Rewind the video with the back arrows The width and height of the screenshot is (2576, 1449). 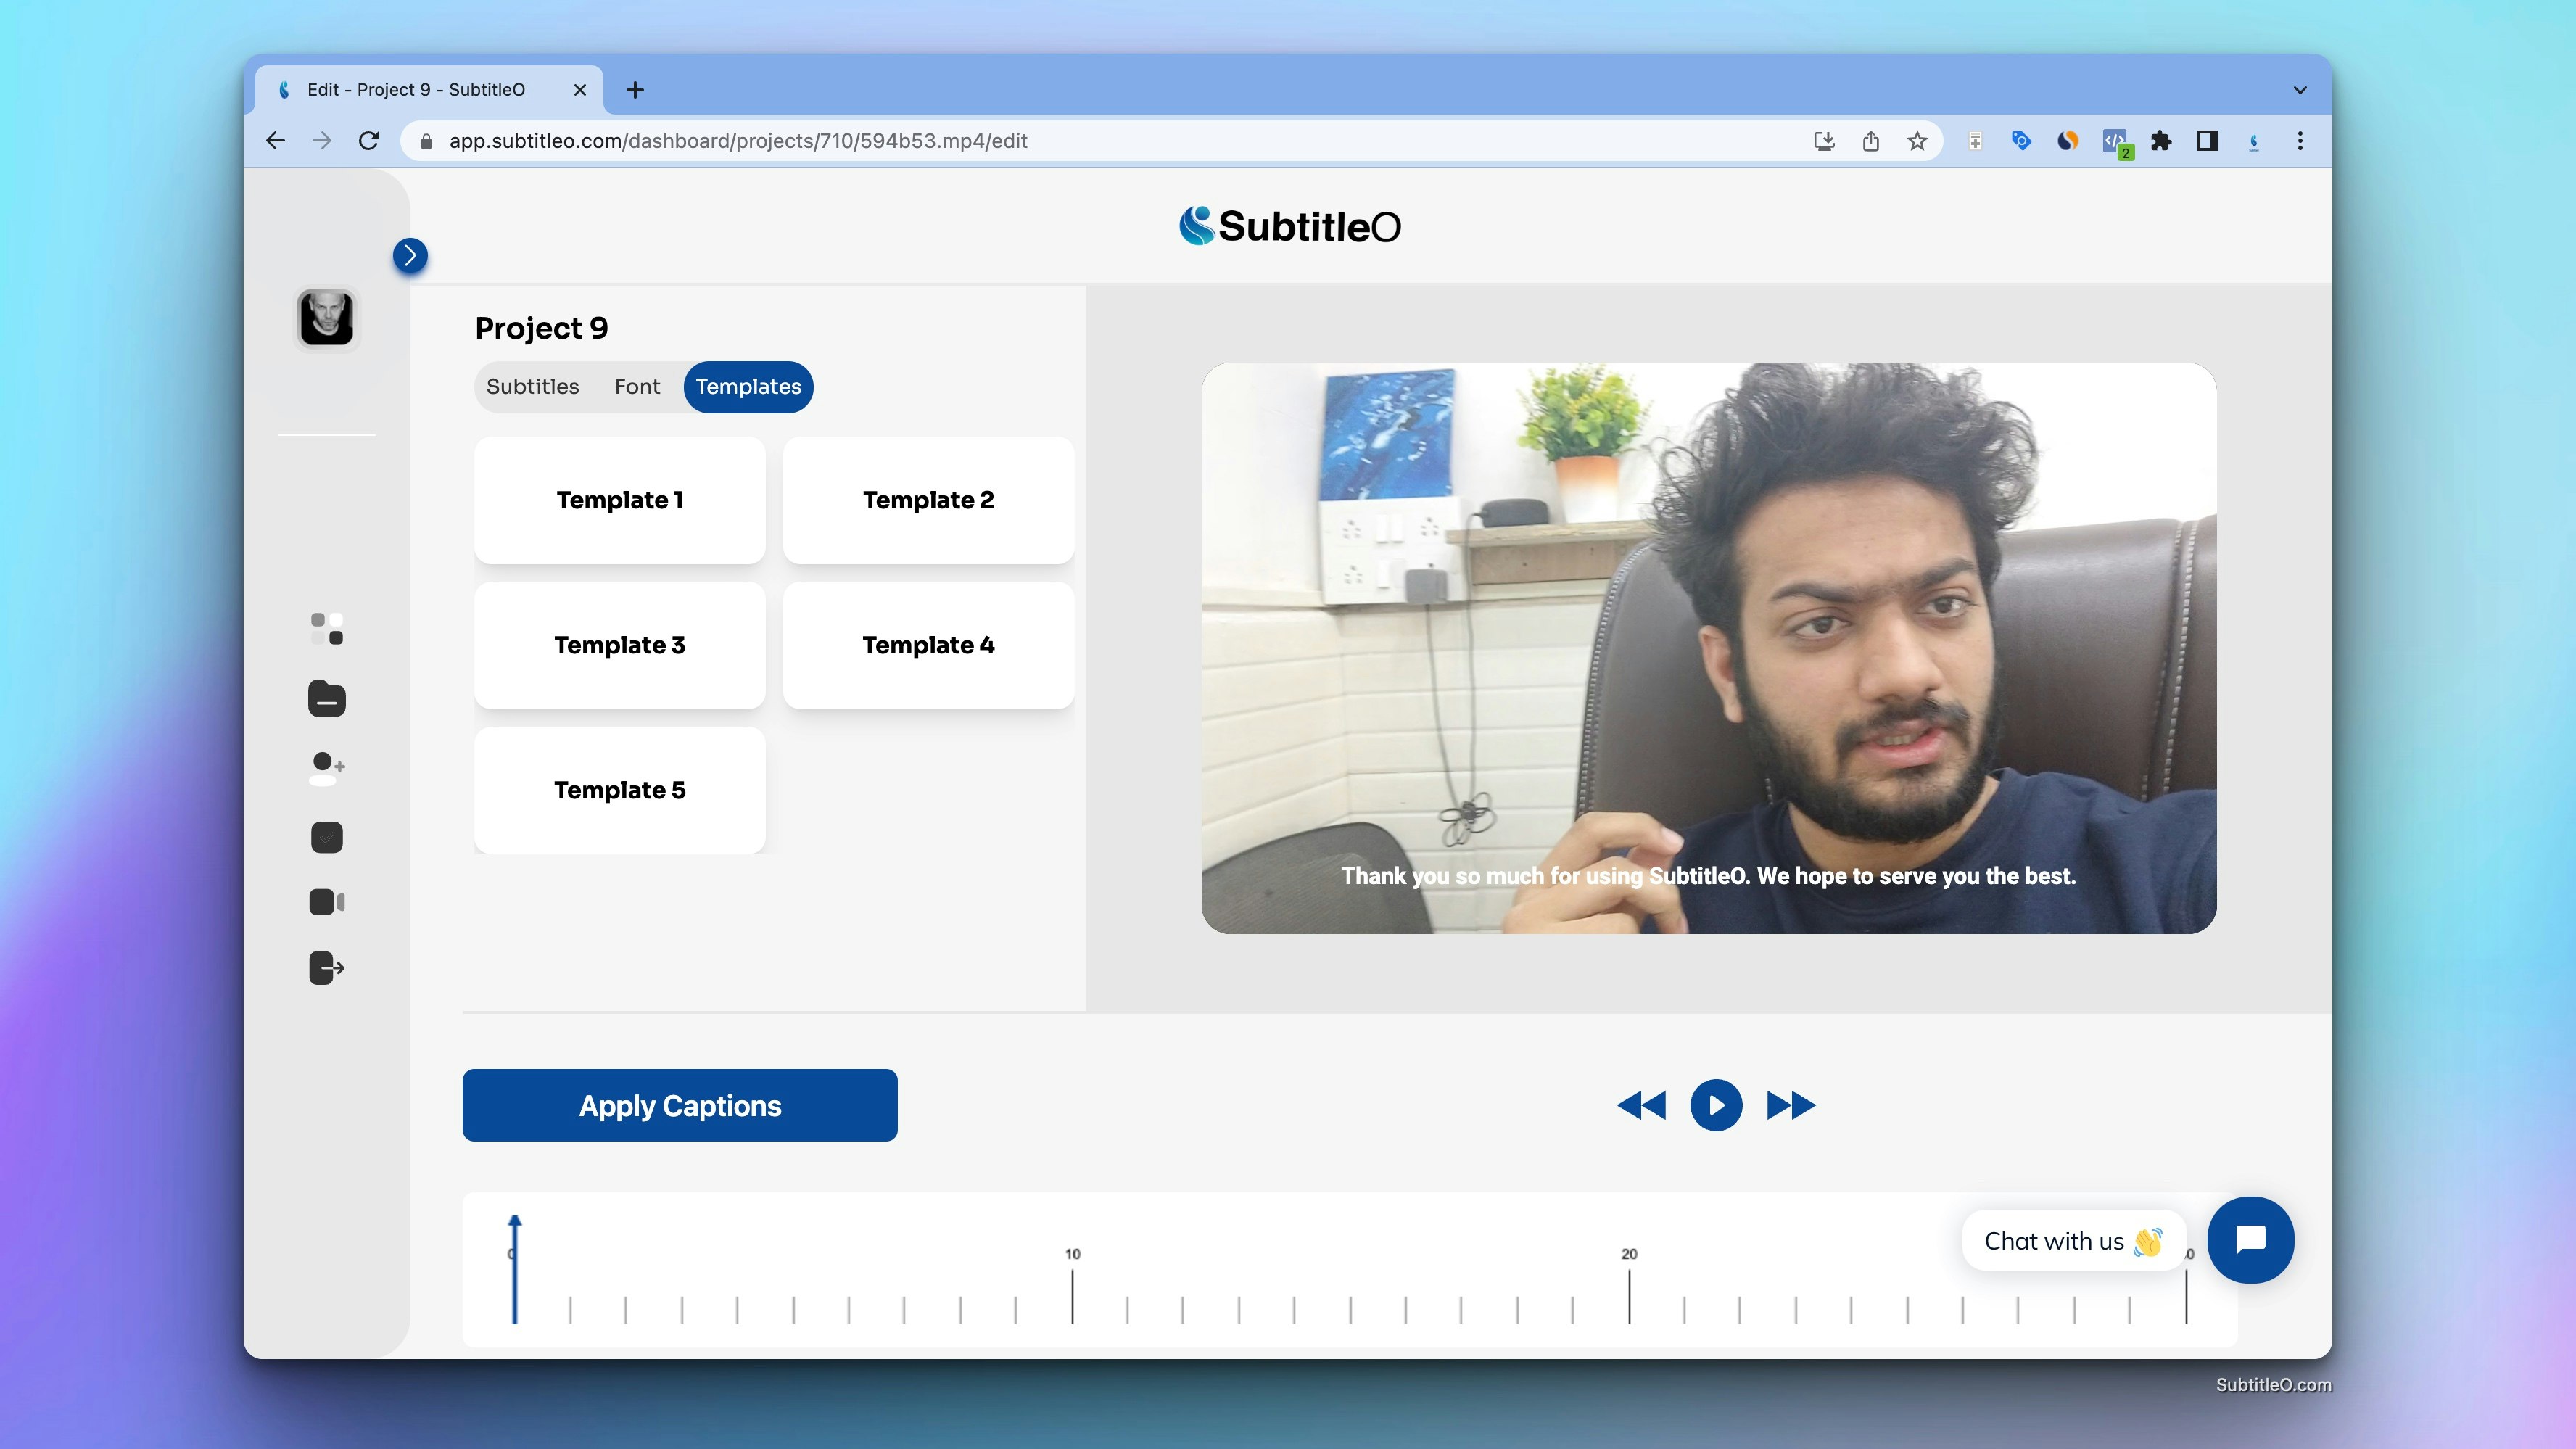point(1641,1105)
